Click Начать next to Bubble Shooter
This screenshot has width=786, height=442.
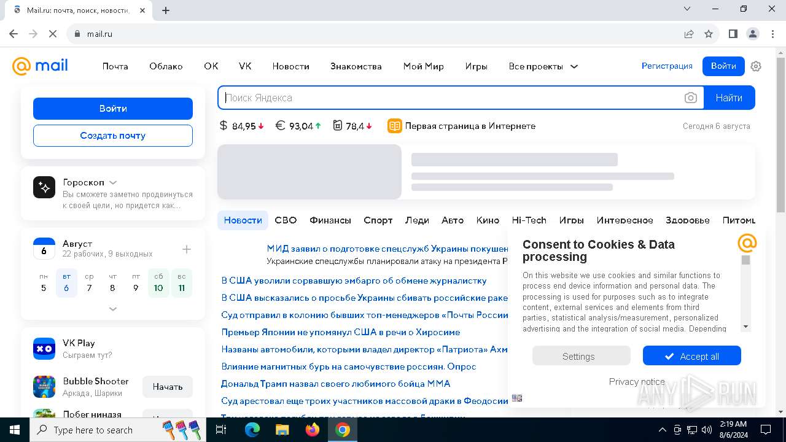coord(168,387)
